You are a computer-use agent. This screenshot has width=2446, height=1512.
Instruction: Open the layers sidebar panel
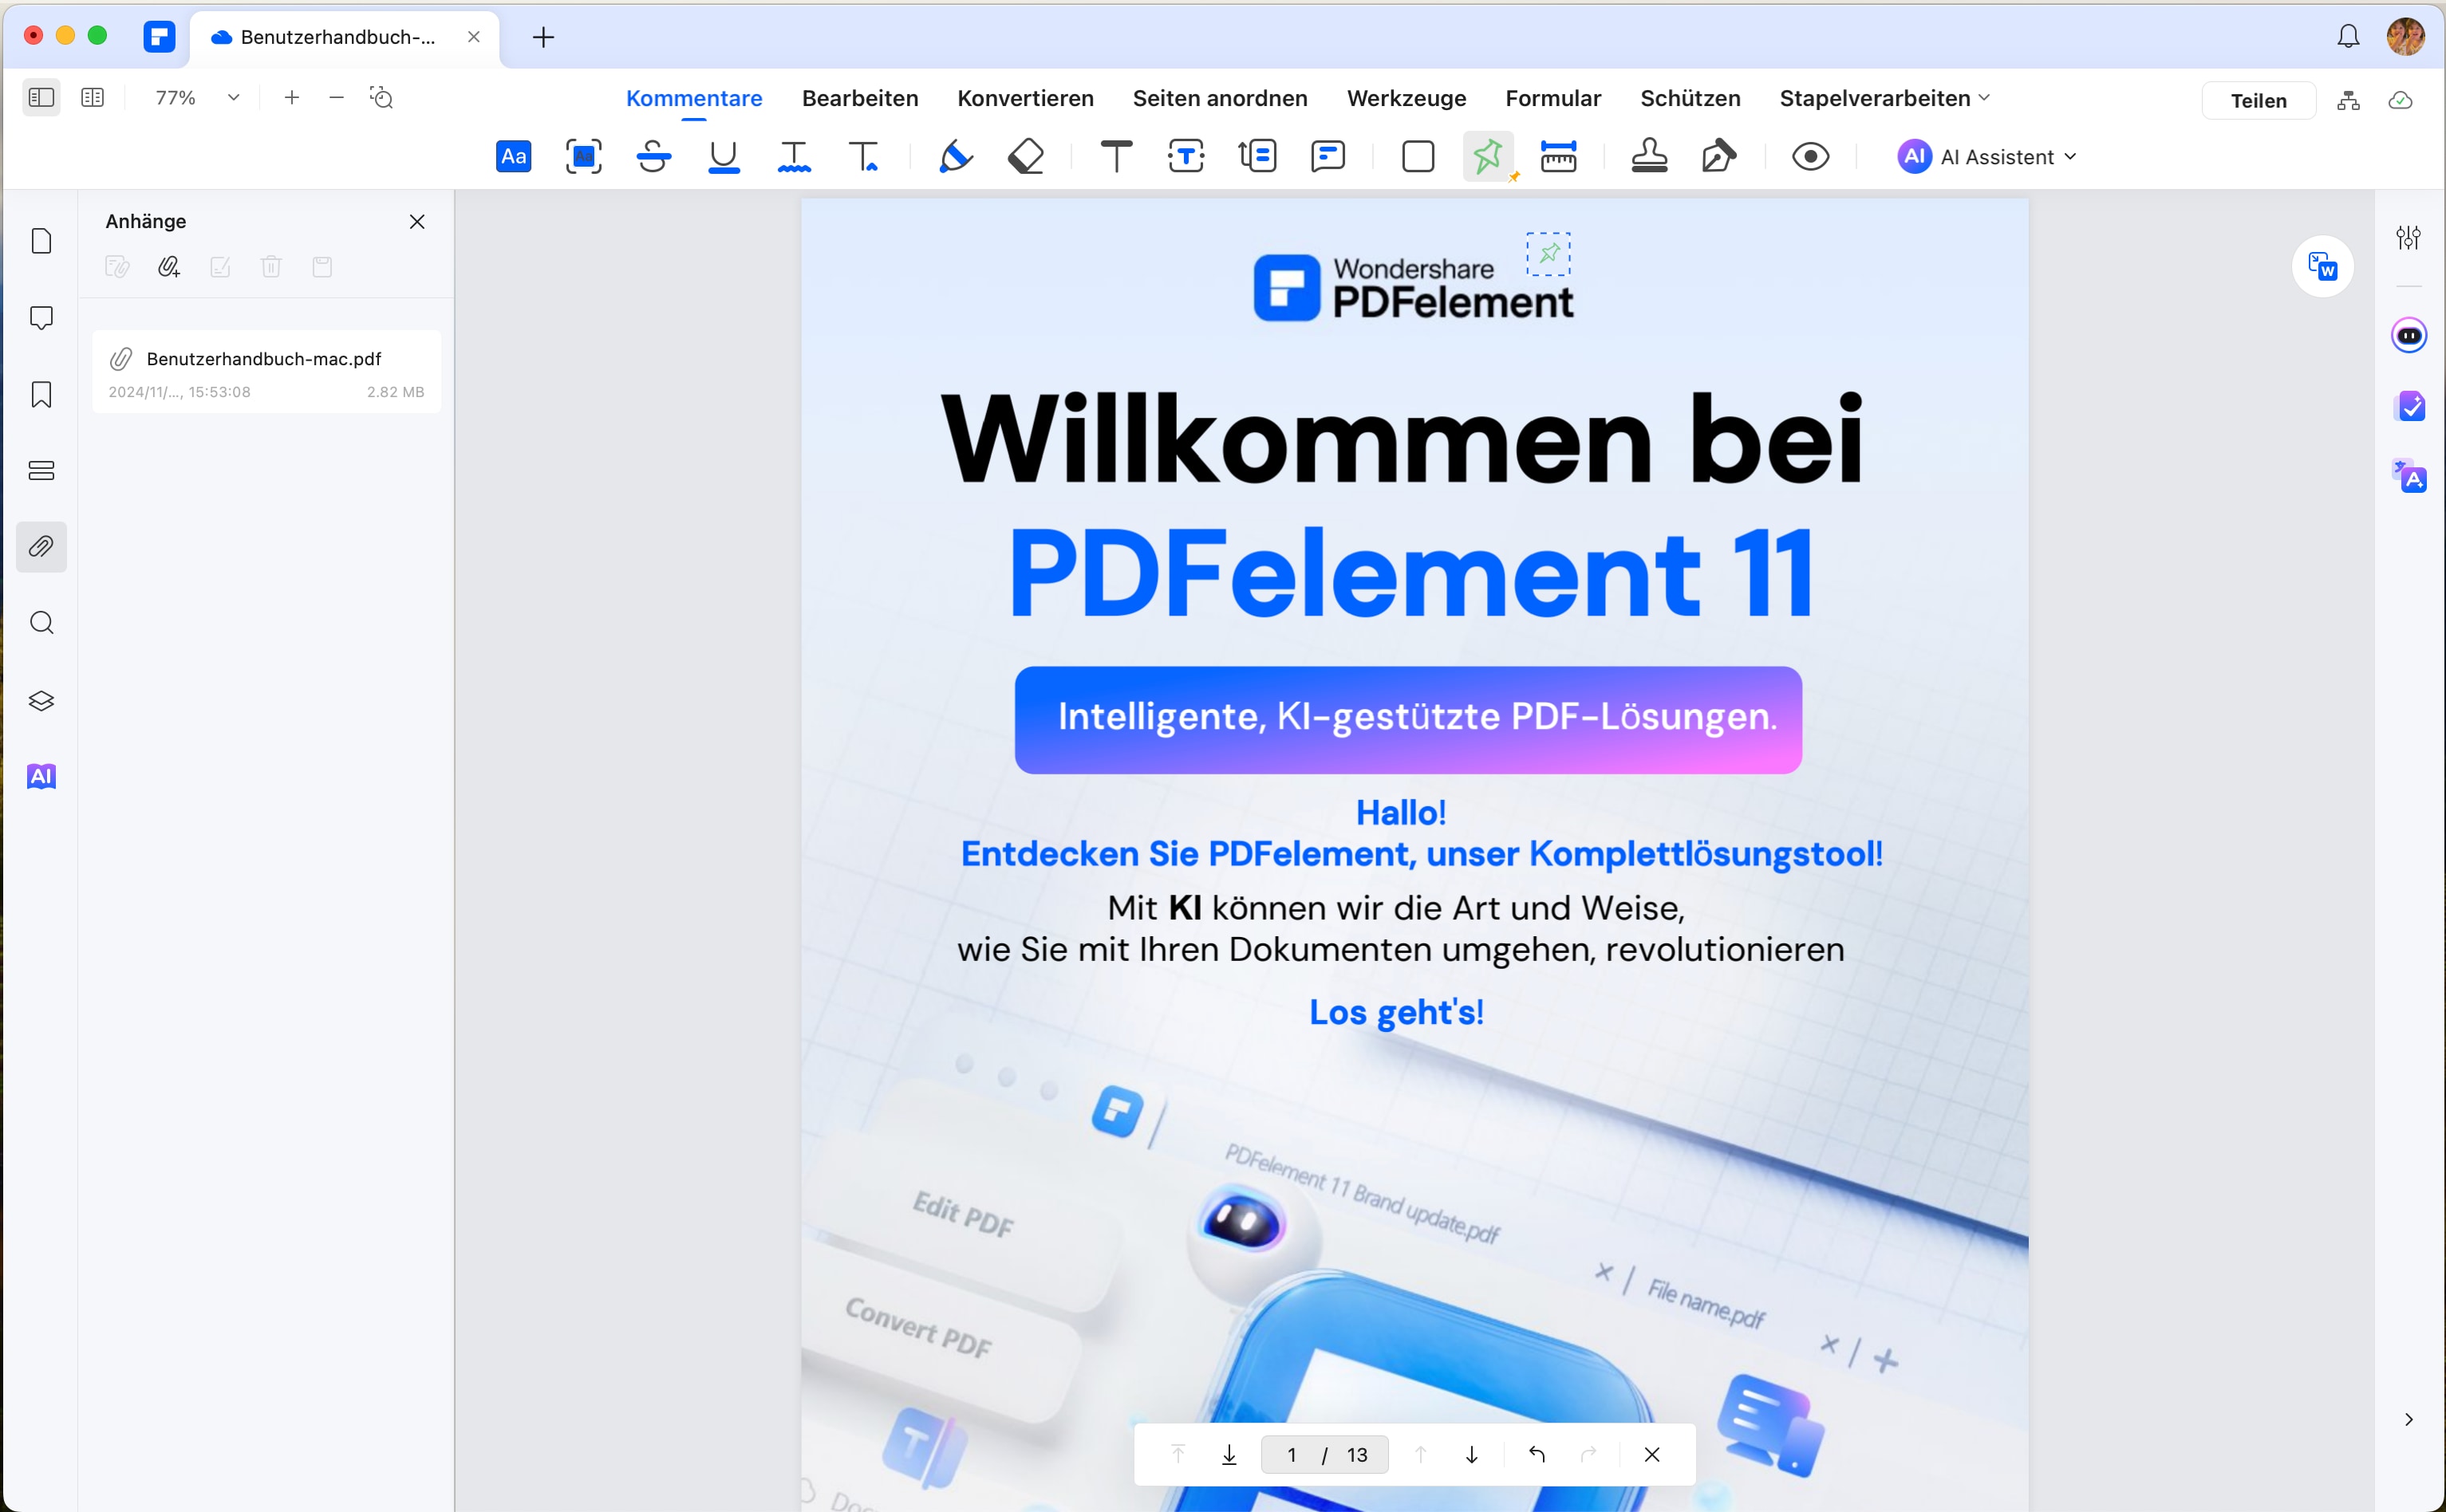tap(41, 700)
